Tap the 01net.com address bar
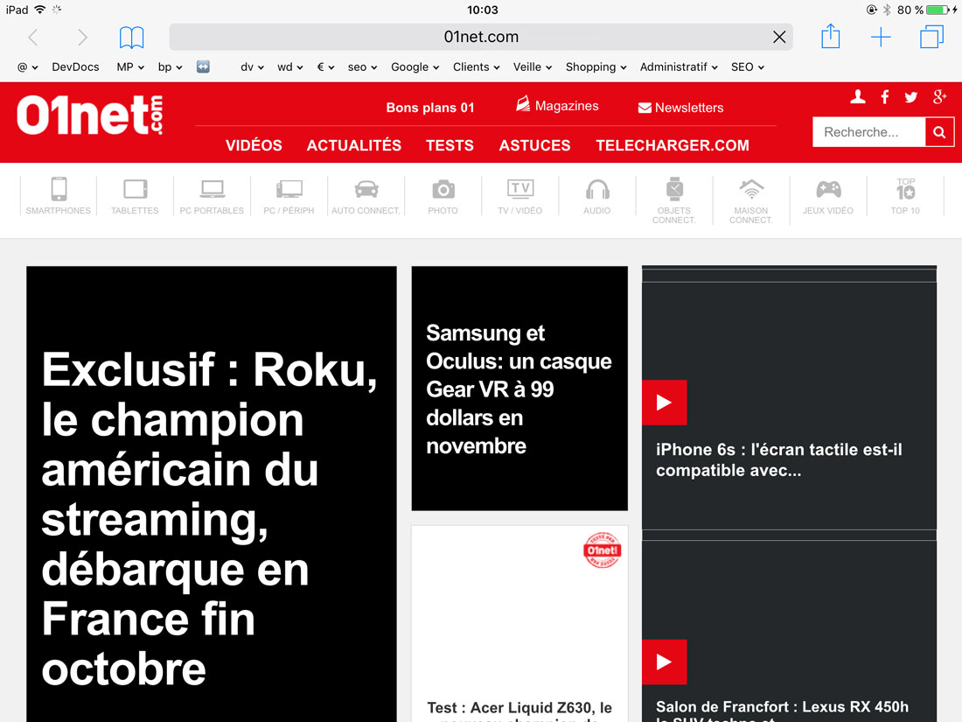Image resolution: width=962 pixels, height=722 pixels. tap(481, 37)
